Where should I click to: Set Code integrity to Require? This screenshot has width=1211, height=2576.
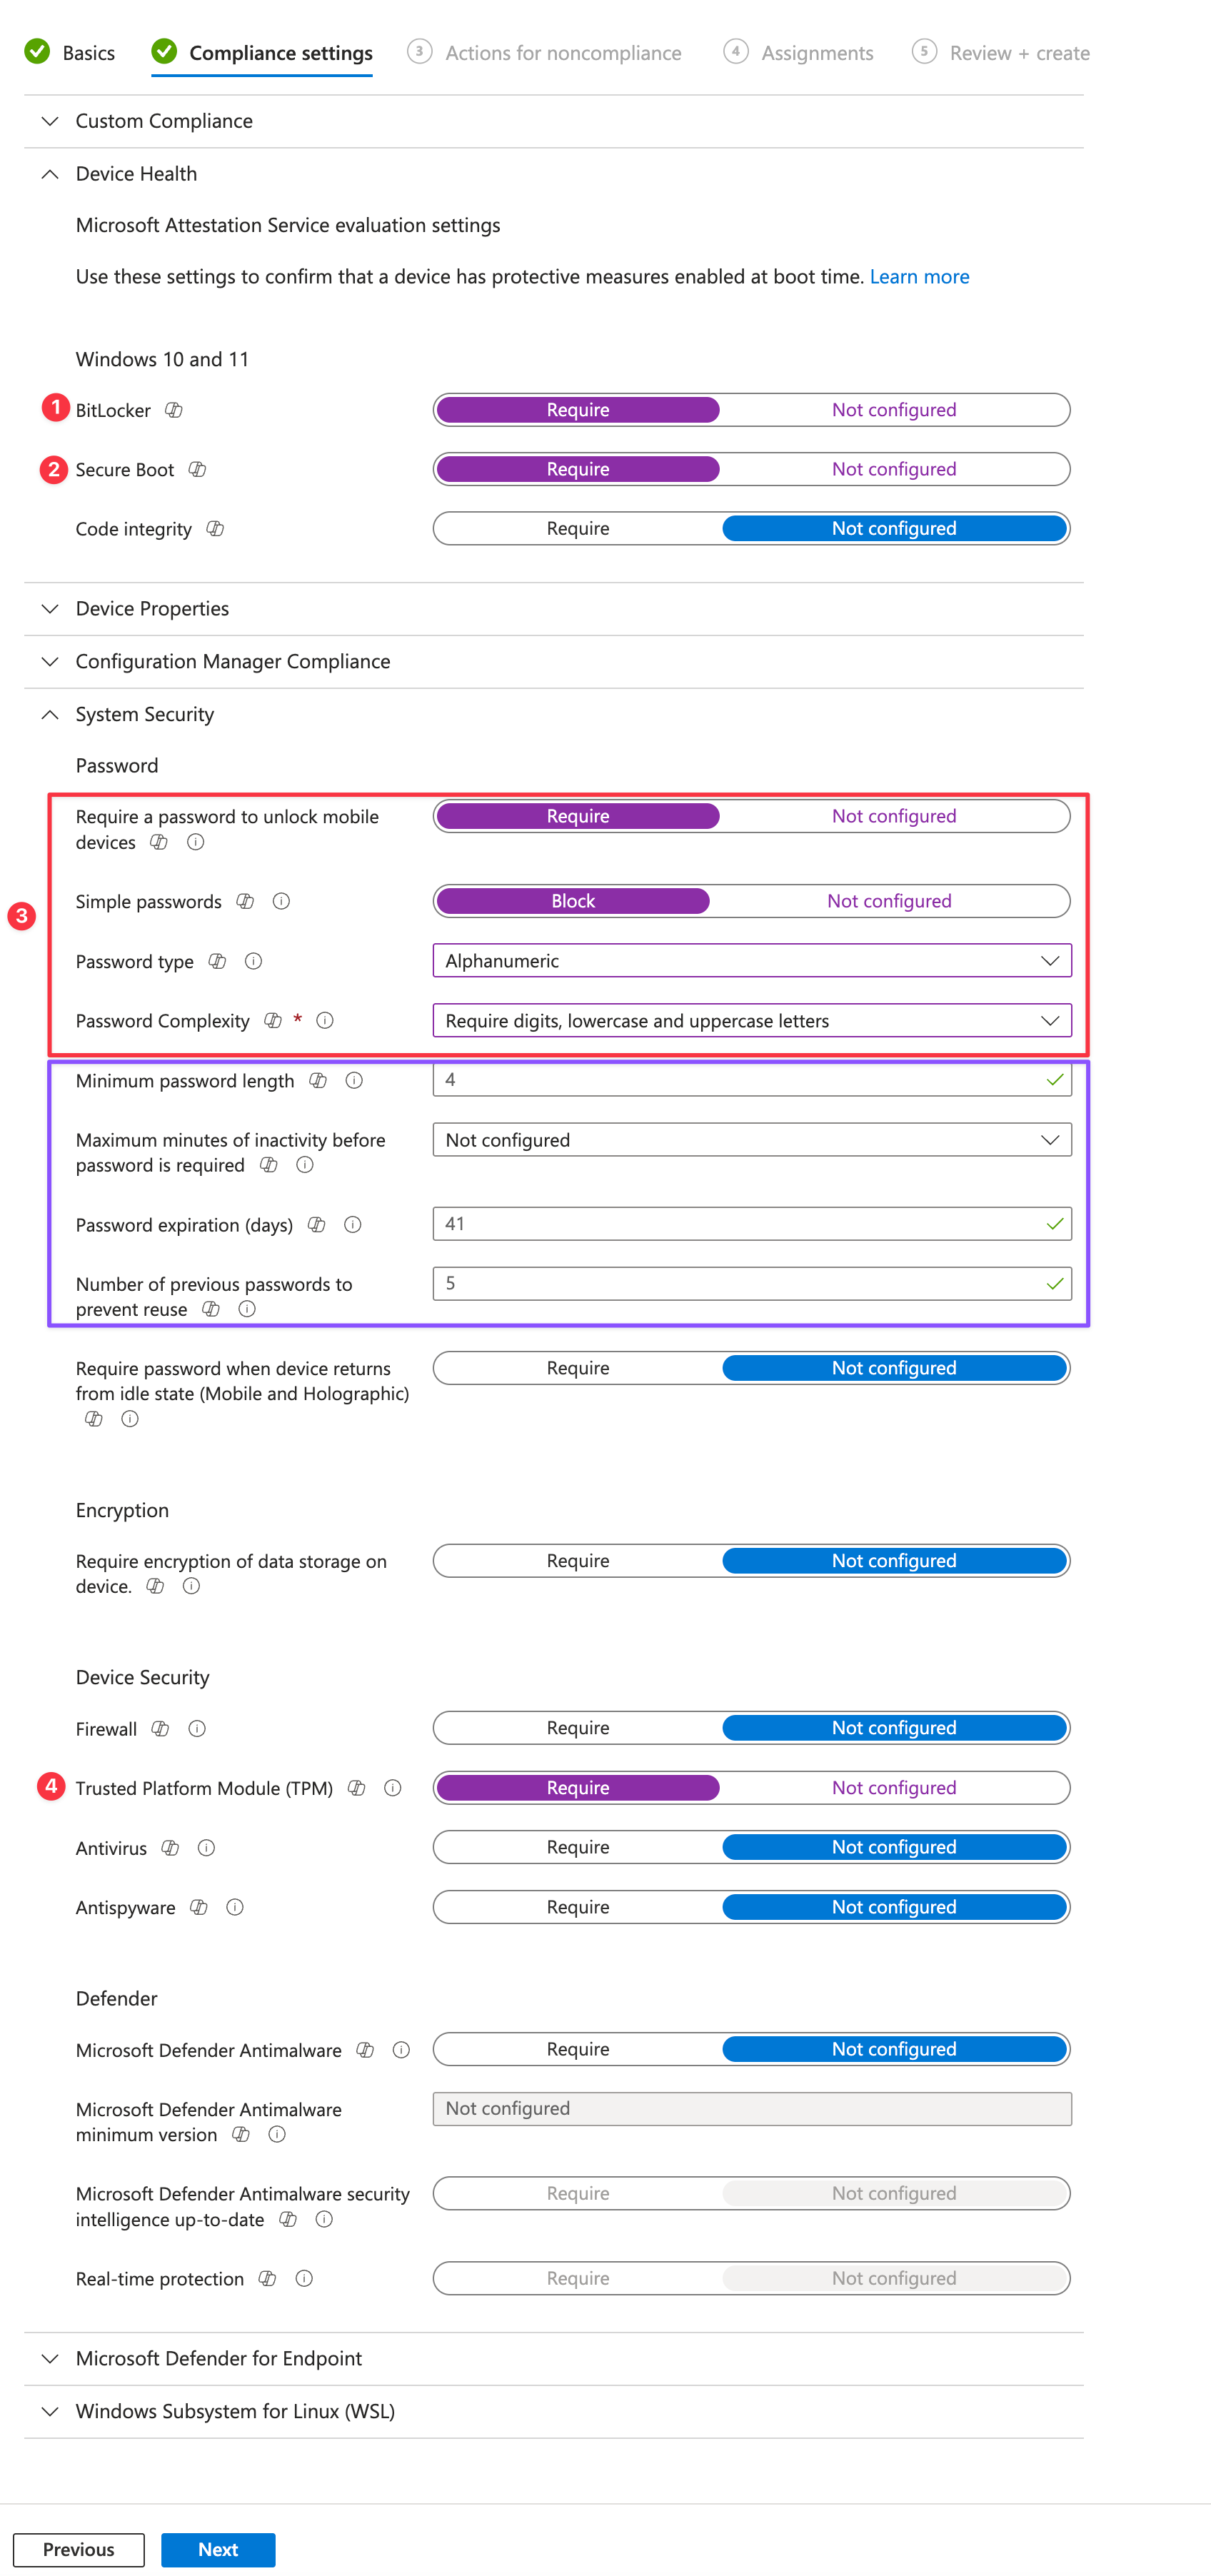click(x=578, y=528)
